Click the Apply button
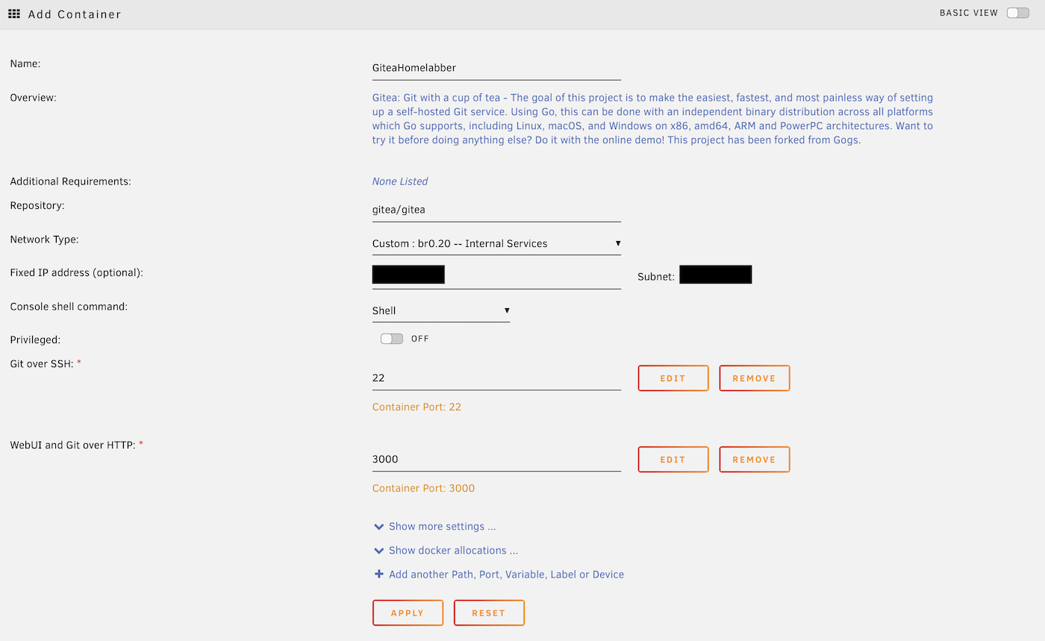The image size is (1045, 641). pos(408,613)
